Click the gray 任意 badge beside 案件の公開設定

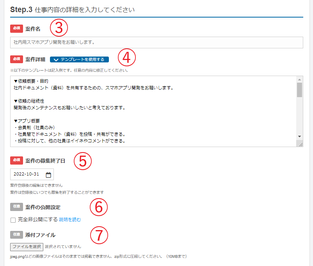17,207
